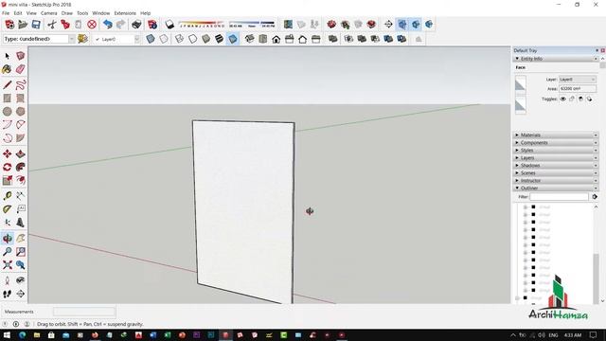
Task: Switch to Wireframe face style
Action: 179,39
